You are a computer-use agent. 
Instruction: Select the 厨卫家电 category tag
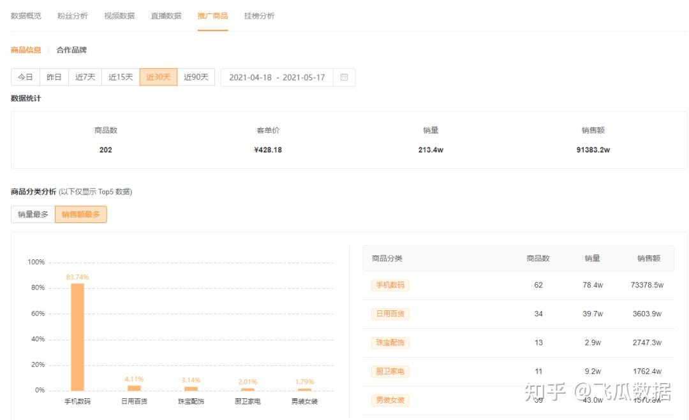coord(390,372)
